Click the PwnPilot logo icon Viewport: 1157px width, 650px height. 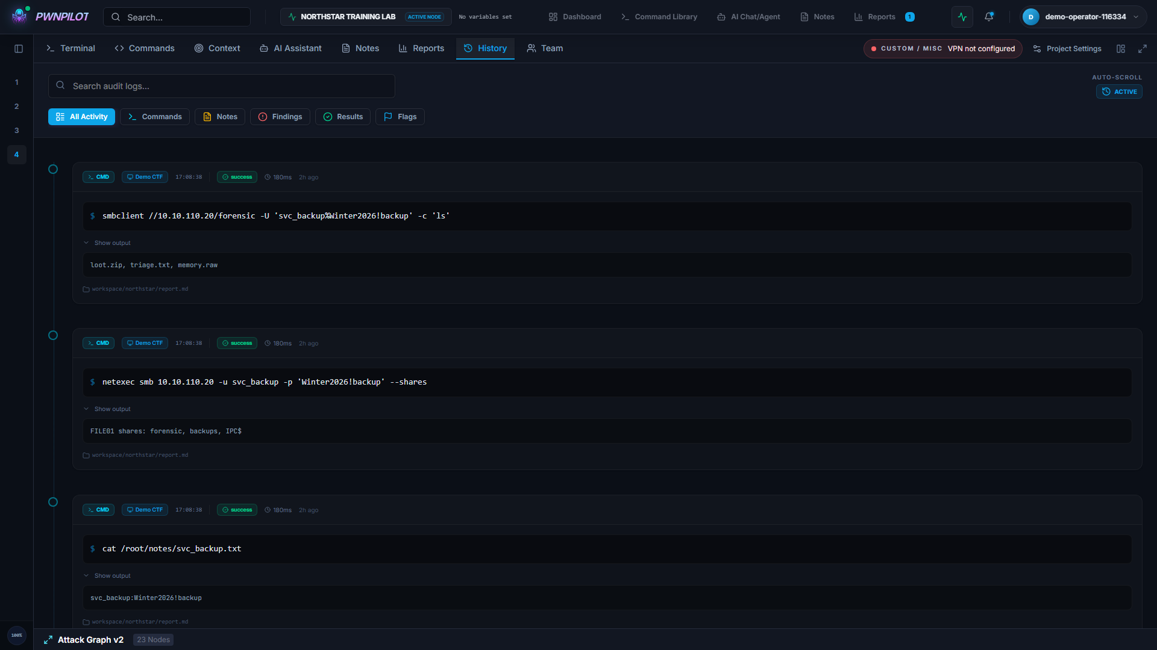tap(20, 16)
